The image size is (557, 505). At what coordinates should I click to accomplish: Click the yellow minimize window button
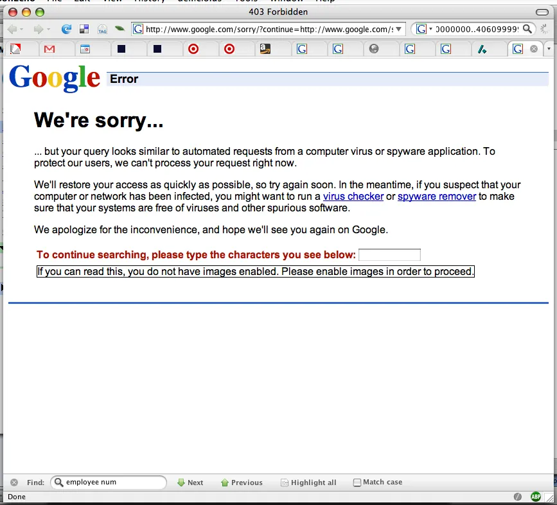26,12
